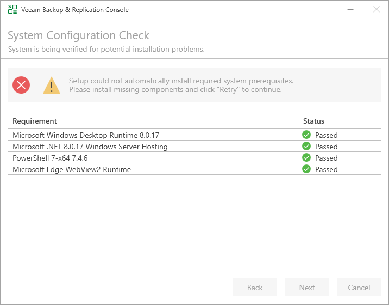Click the red error X icon
This screenshot has width=389, height=305.
click(21, 85)
